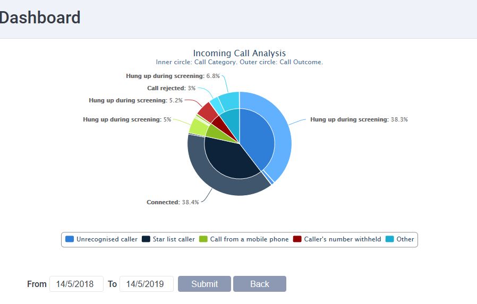This screenshot has width=477, height=304.
Task: Toggle the Other legend color swatch
Action: pos(390,239)
